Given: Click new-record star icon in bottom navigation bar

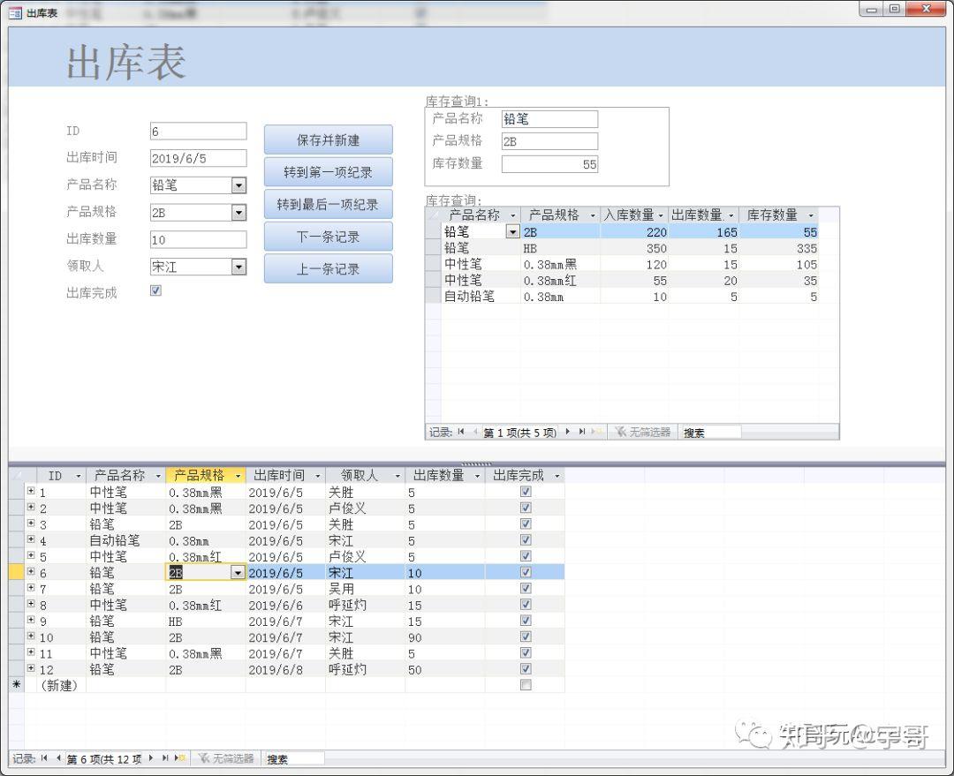Looking at the screenshot, I should (x=180, y=757).
